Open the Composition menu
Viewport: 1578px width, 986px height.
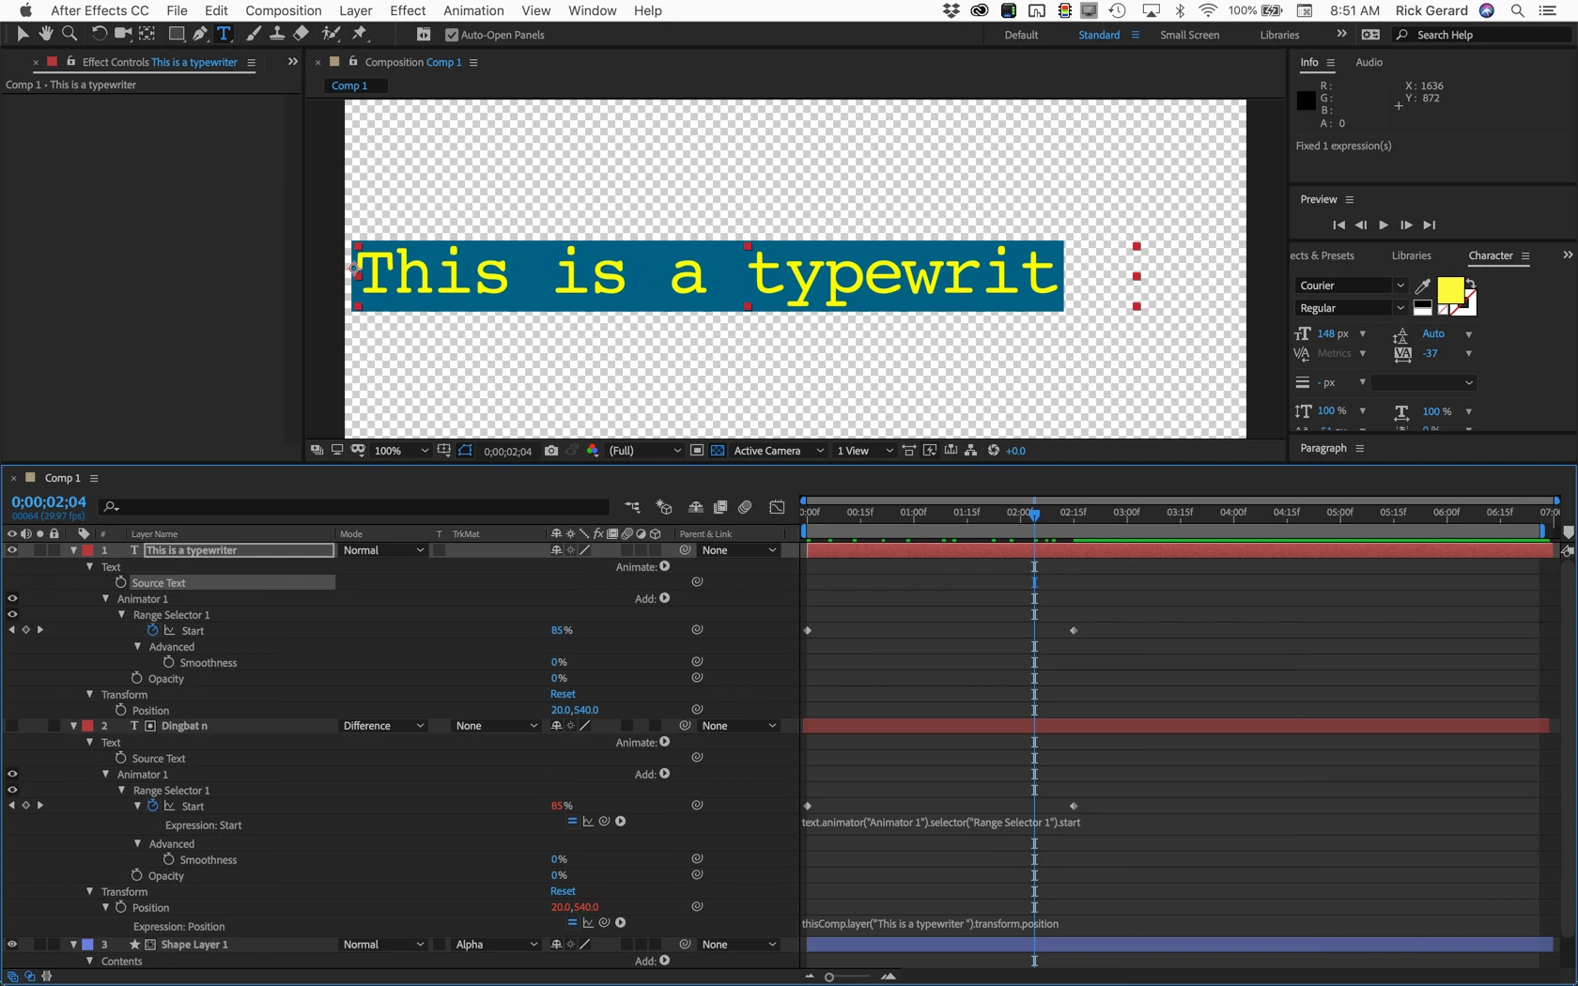[x=284, y=10]
